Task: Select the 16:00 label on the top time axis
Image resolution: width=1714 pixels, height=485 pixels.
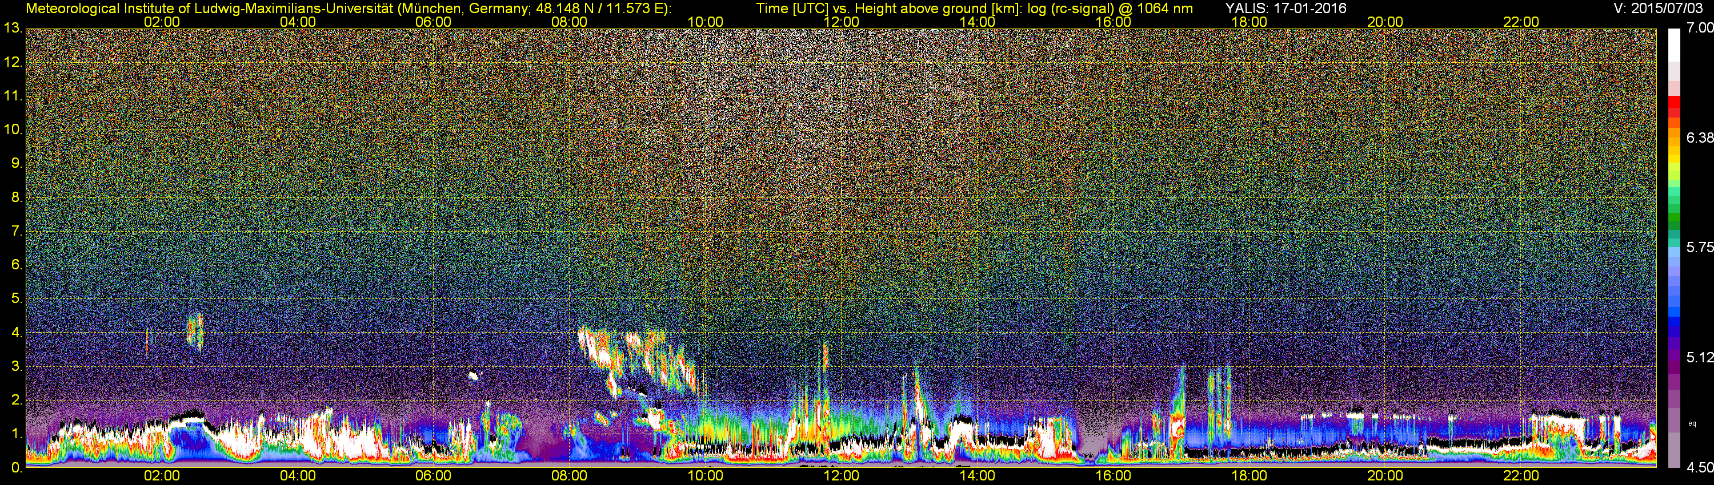Action: 1113,22
